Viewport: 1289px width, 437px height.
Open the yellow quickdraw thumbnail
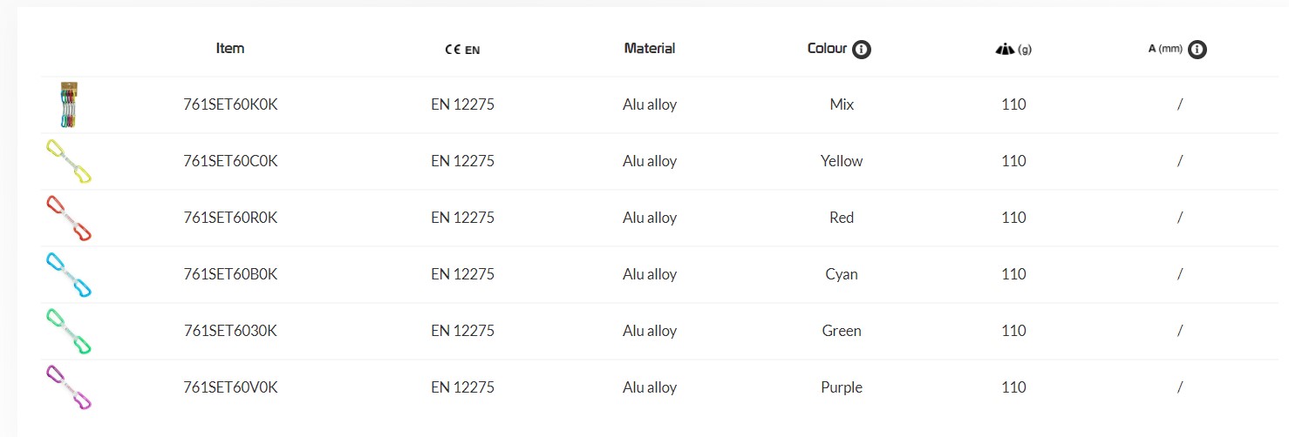68,161
